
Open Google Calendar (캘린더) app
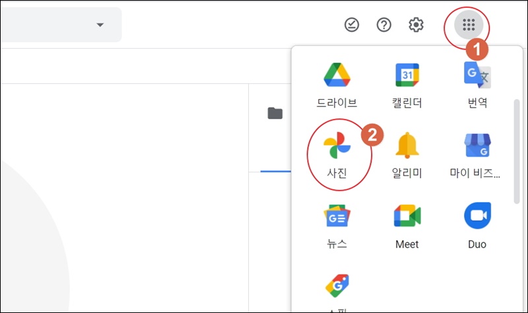[407, 86]
